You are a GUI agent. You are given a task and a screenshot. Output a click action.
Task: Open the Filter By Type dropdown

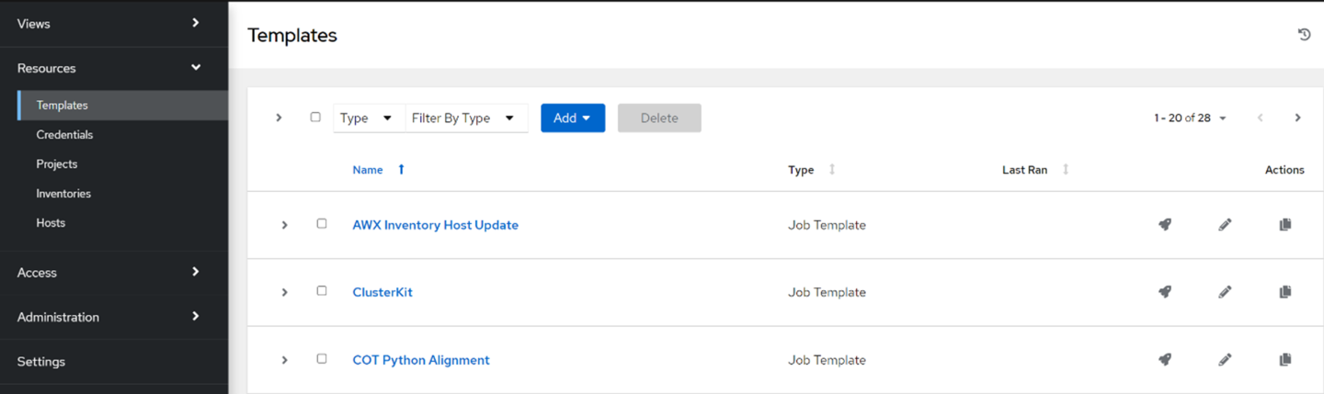pos(465,118)
